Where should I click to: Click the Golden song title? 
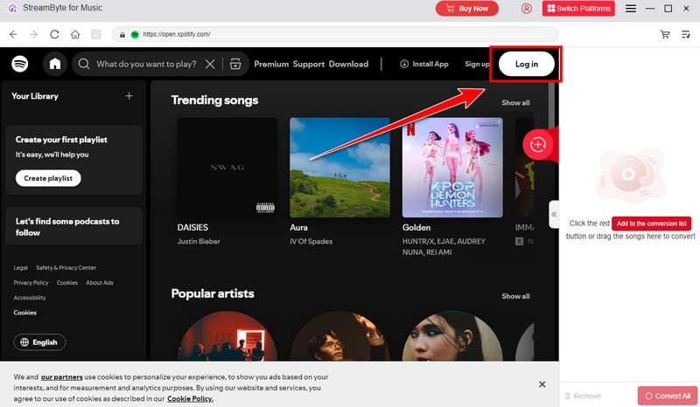click(416, 227)
